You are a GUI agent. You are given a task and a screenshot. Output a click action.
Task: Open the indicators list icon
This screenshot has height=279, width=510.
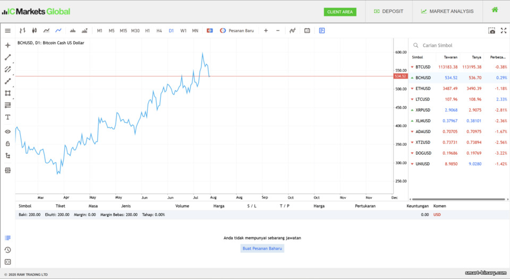292,31
